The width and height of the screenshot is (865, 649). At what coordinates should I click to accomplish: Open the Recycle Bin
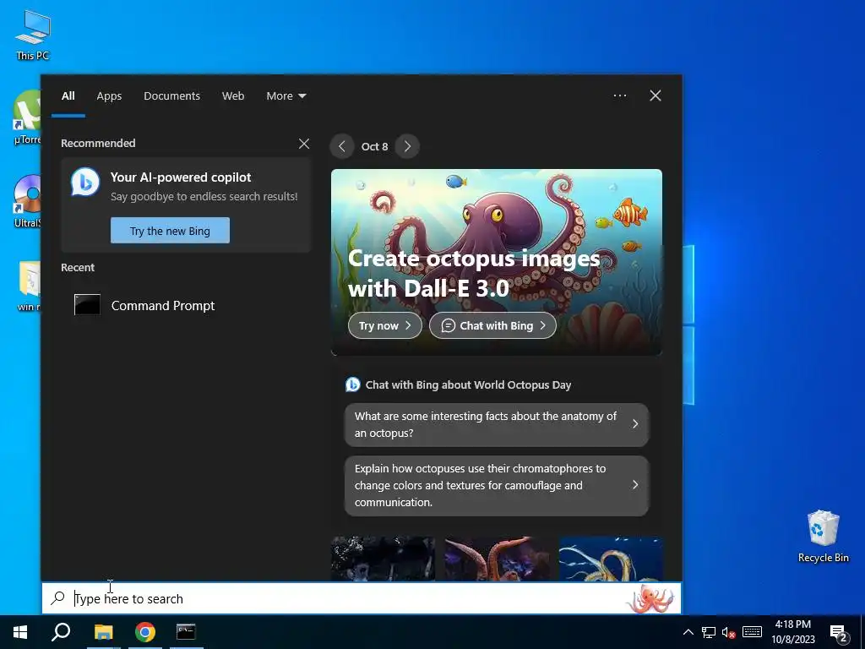(x=823, y=536)
